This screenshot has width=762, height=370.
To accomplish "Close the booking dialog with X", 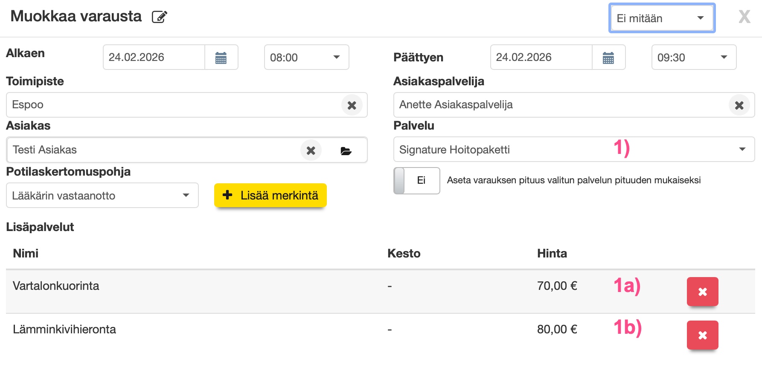I will click(x=745, y=17).
